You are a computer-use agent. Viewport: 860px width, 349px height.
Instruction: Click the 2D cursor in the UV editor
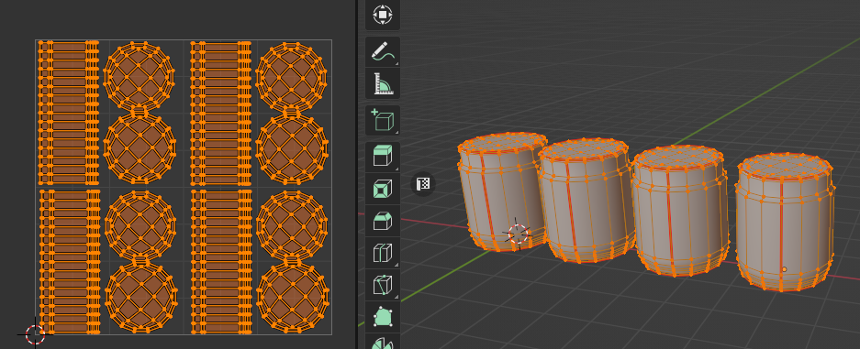point(35,333)
